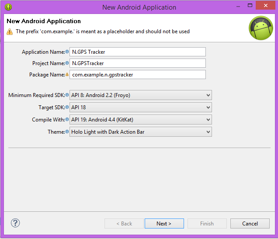Click the disabled Back button
This screenshot has width=278, height=239.
pos(124,224)
